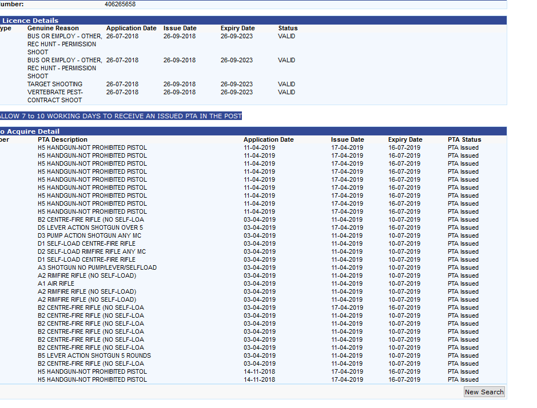Image resolution: width=537 pixels, height=408 pixels.
Task: Select the TARGET SHOOTING licence row
Action: pyautogui.click(x=55, y=84)
